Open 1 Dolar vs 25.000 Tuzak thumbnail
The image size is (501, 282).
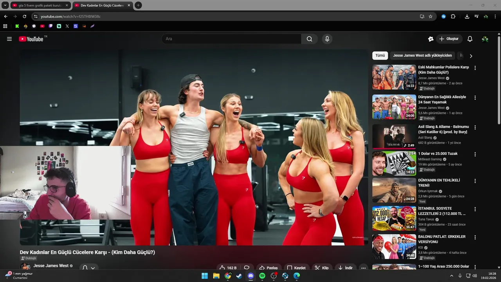394,163
